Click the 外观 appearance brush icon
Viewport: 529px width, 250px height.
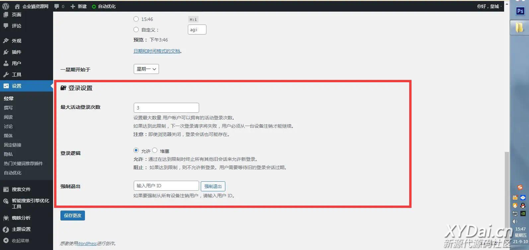click(6, 41)
